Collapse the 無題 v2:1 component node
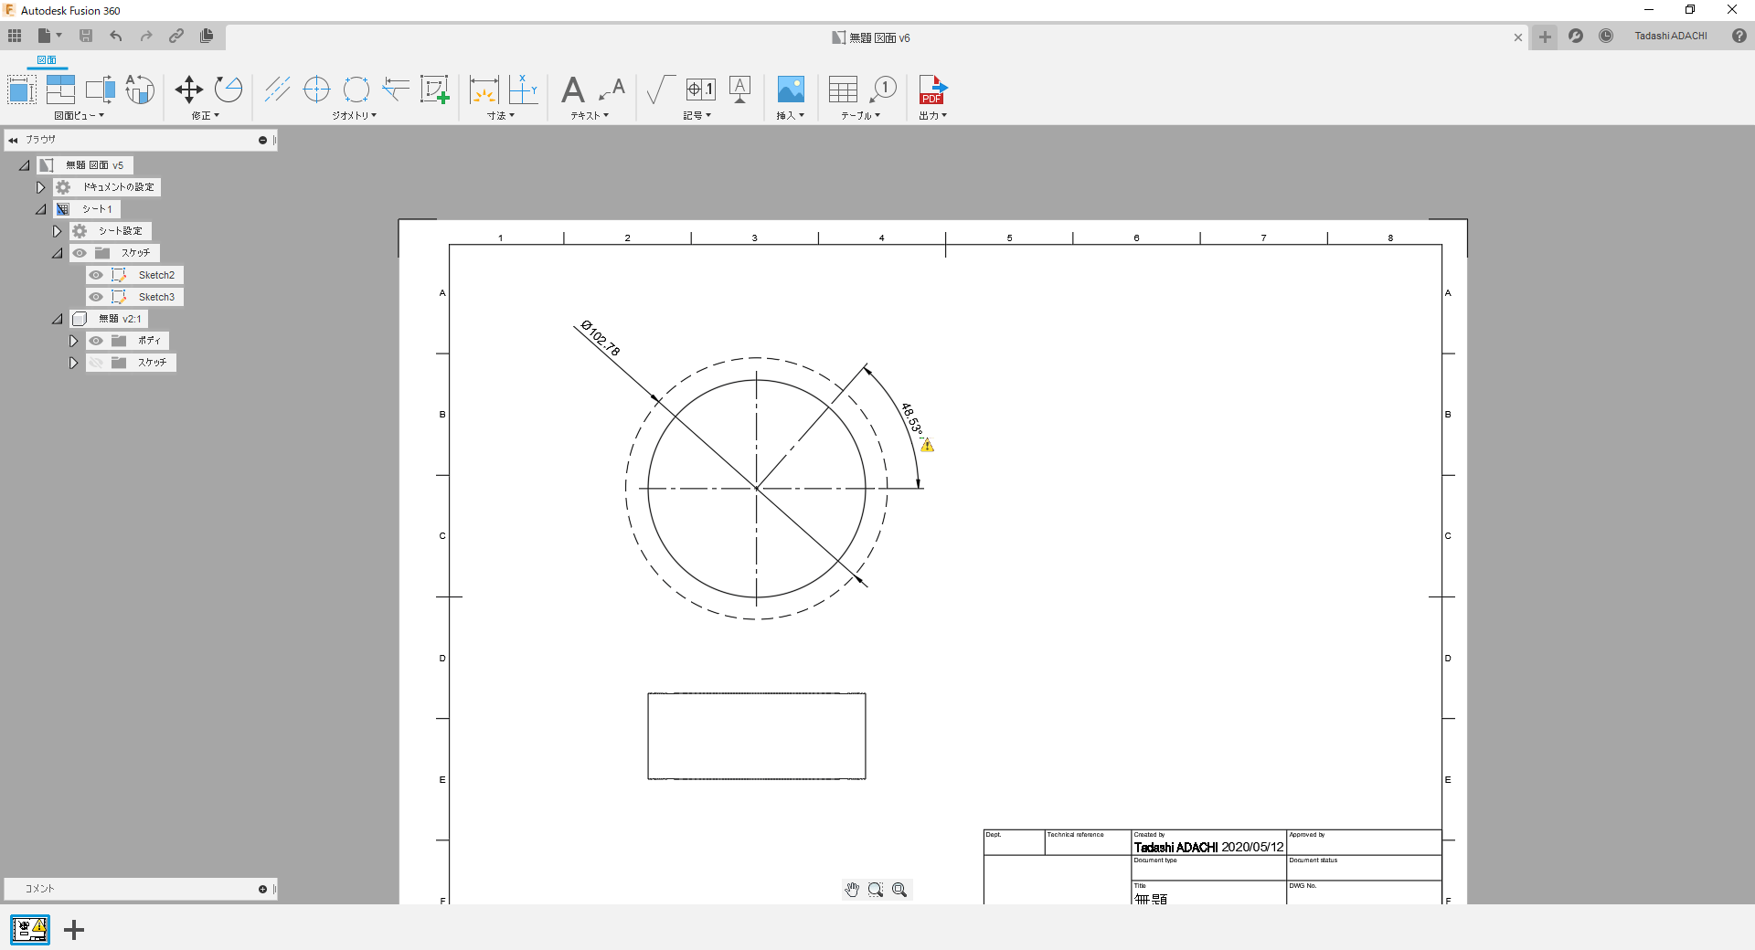The height and width of the screenshot is (950, 1755). (x=57, y=319)
